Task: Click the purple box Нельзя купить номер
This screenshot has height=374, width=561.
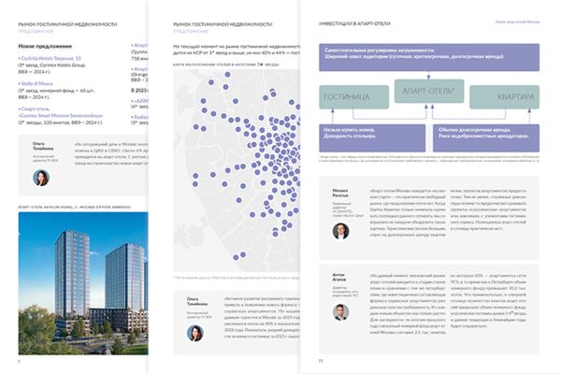Action: pos(372,138)
